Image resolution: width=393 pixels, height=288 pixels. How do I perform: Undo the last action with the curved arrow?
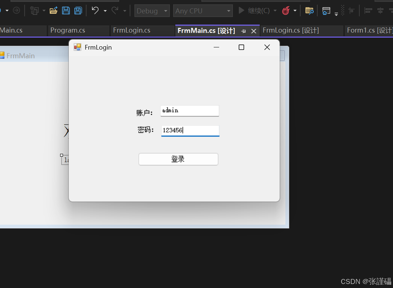tap(95, 10)
